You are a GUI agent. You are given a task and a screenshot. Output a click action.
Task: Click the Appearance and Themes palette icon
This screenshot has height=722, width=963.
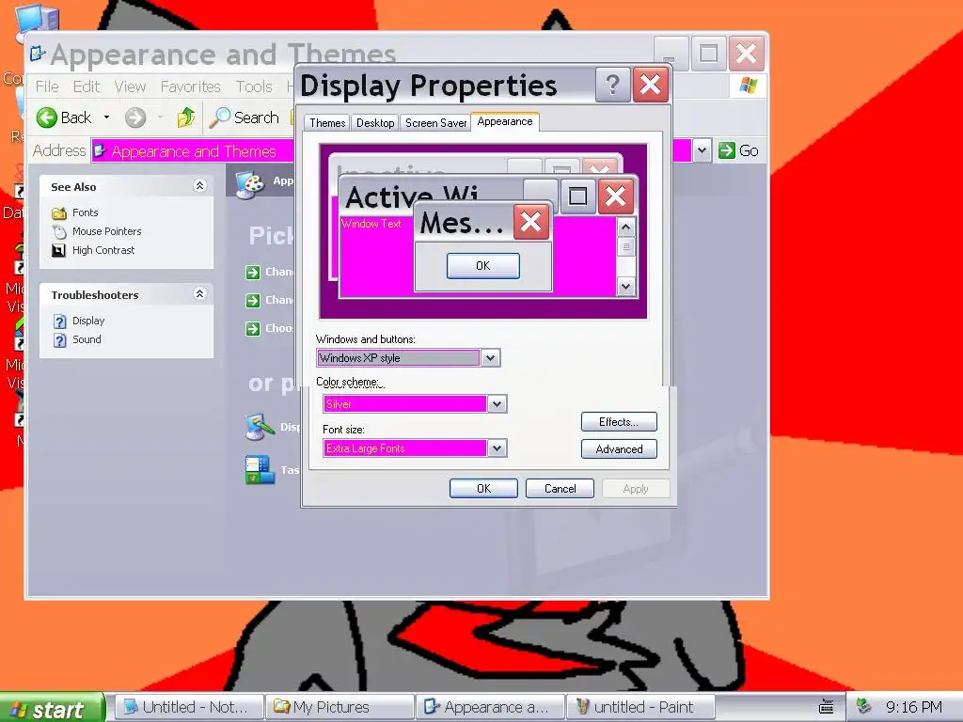pos(250,183)
